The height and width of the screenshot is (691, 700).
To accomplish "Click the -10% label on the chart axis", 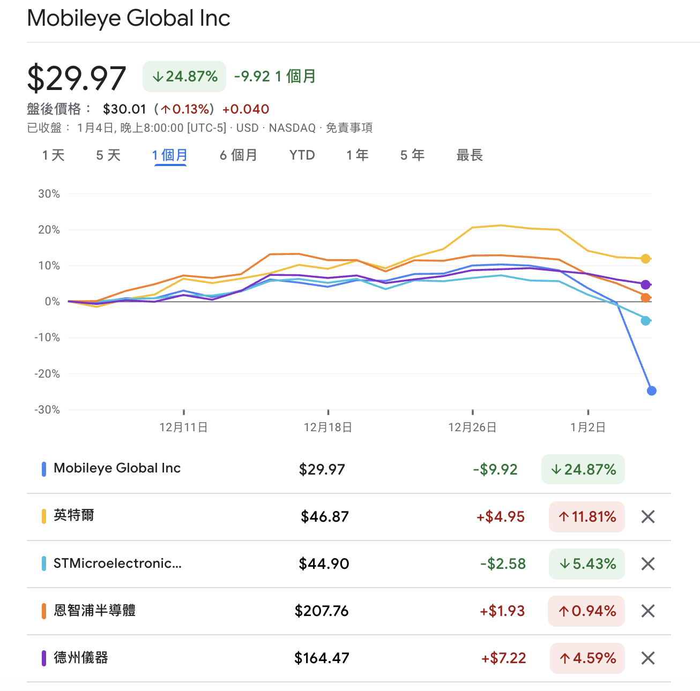I will pyautogui.click(x=47, y=337).
